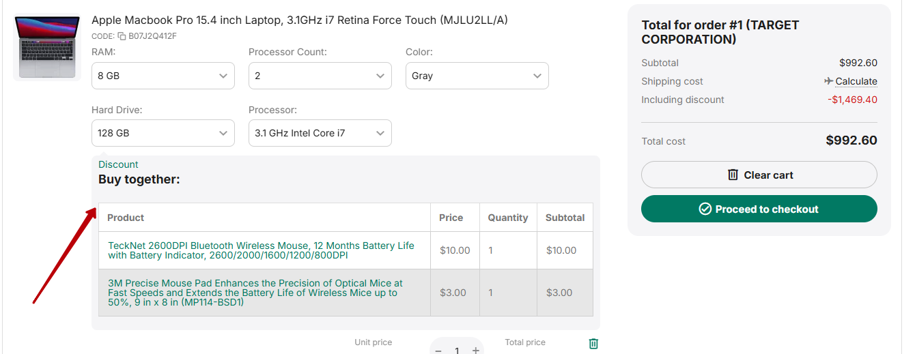Image resolution: width=915 pixels, height=354 pixels.
Task: Click the Clear cart button
Action: click(x=759, y=175)
